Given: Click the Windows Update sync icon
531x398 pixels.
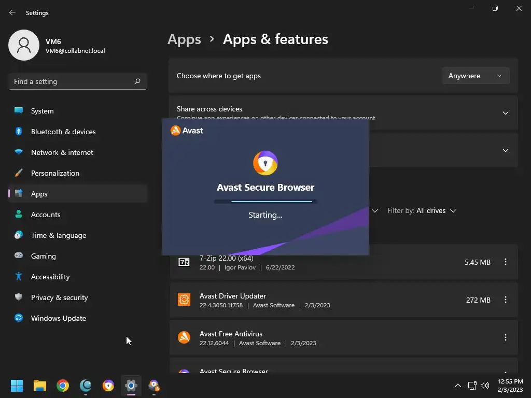Looking at the screenshot, I should [19, 318].
